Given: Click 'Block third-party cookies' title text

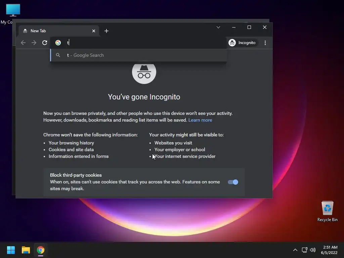Looking at the screenshot, I should (x=76, y=175).
